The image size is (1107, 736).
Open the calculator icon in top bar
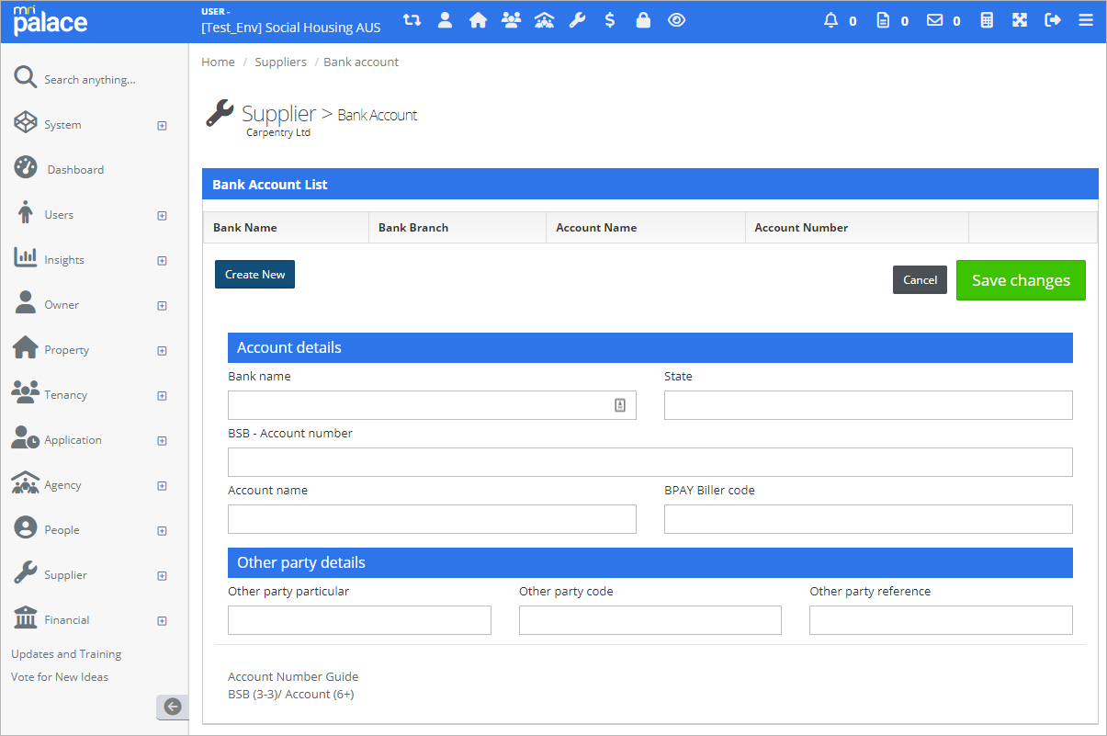[987, 20]
